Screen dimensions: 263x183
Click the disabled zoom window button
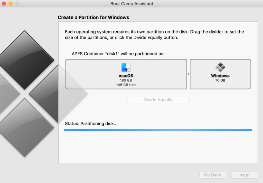tap(17, 4)
